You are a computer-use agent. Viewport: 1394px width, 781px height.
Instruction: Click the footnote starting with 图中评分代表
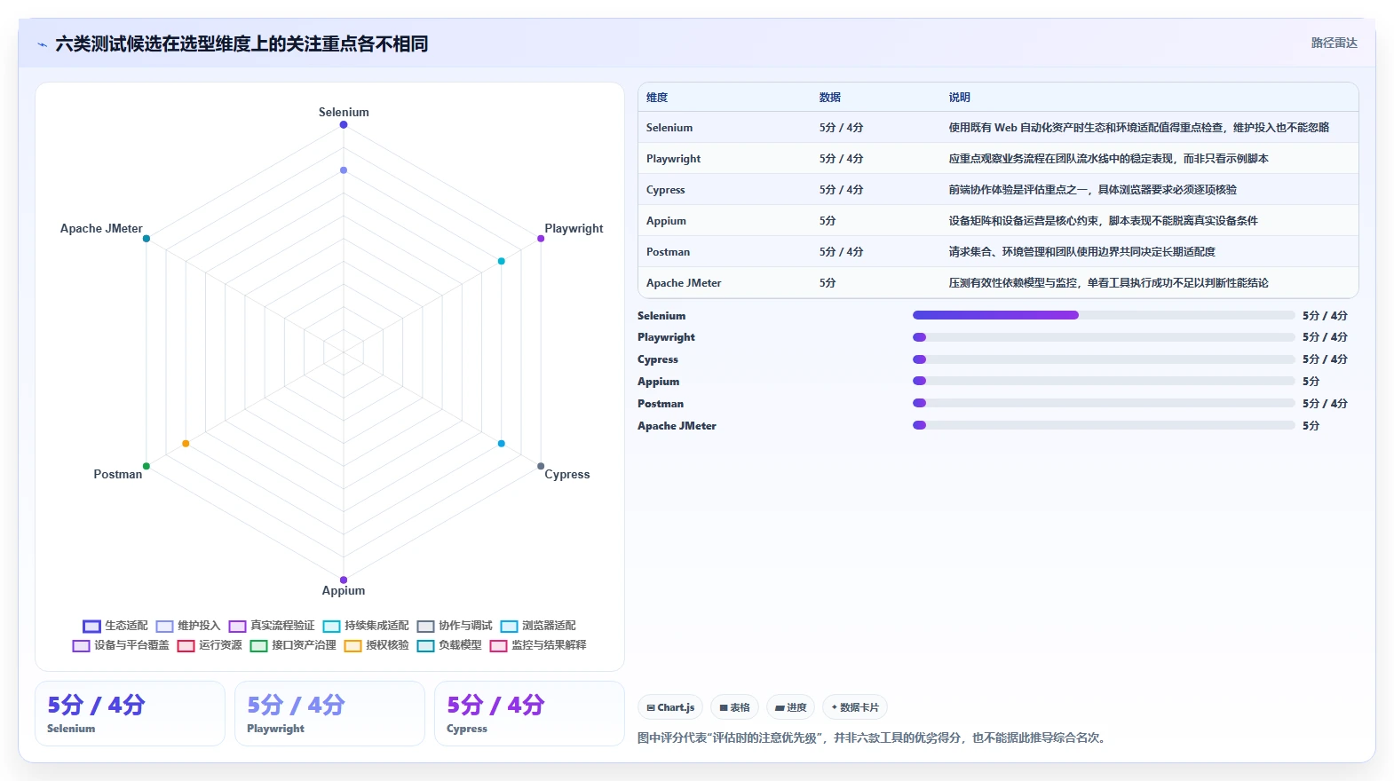click(874, 738)
